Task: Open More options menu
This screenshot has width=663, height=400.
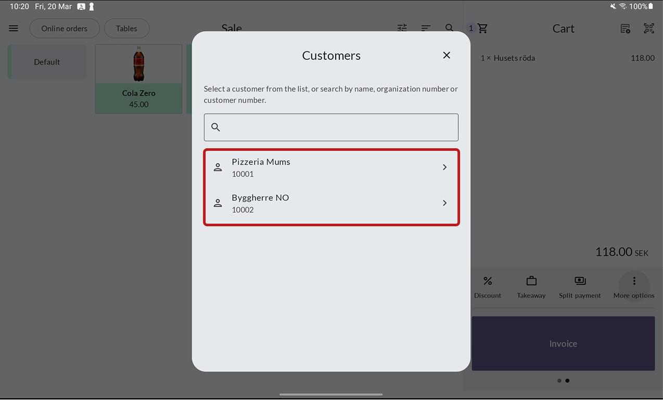Action: click(634, 287)
